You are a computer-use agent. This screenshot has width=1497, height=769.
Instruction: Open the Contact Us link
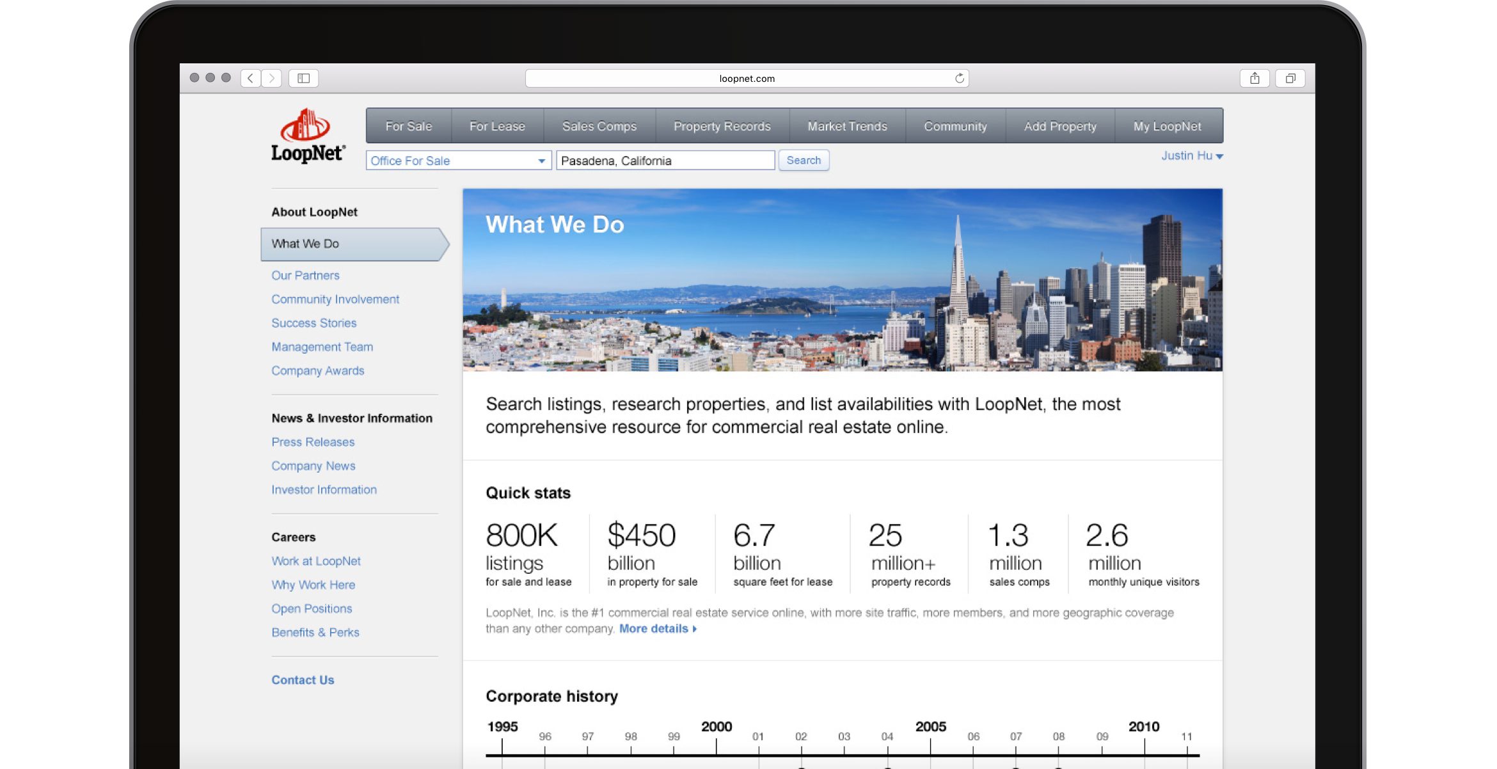pyautogui.click(x=303, y=679)
